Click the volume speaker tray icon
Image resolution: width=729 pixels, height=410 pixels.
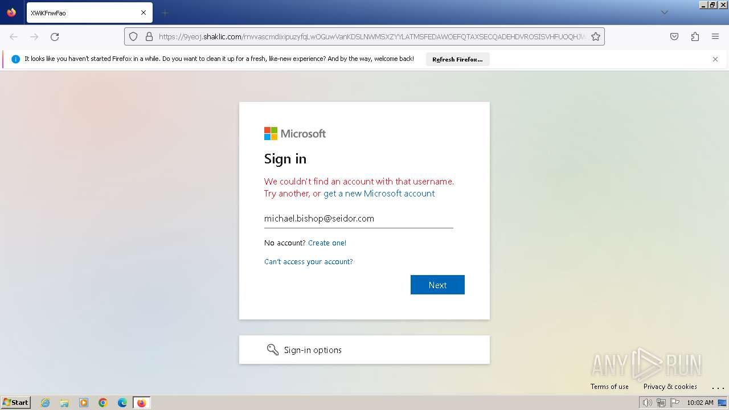[647, 403]
